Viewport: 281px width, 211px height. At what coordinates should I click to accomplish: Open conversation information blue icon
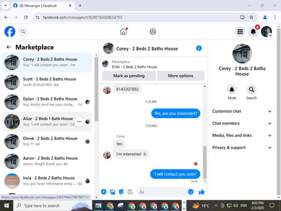pyautogui.click(x=199, y=48)
